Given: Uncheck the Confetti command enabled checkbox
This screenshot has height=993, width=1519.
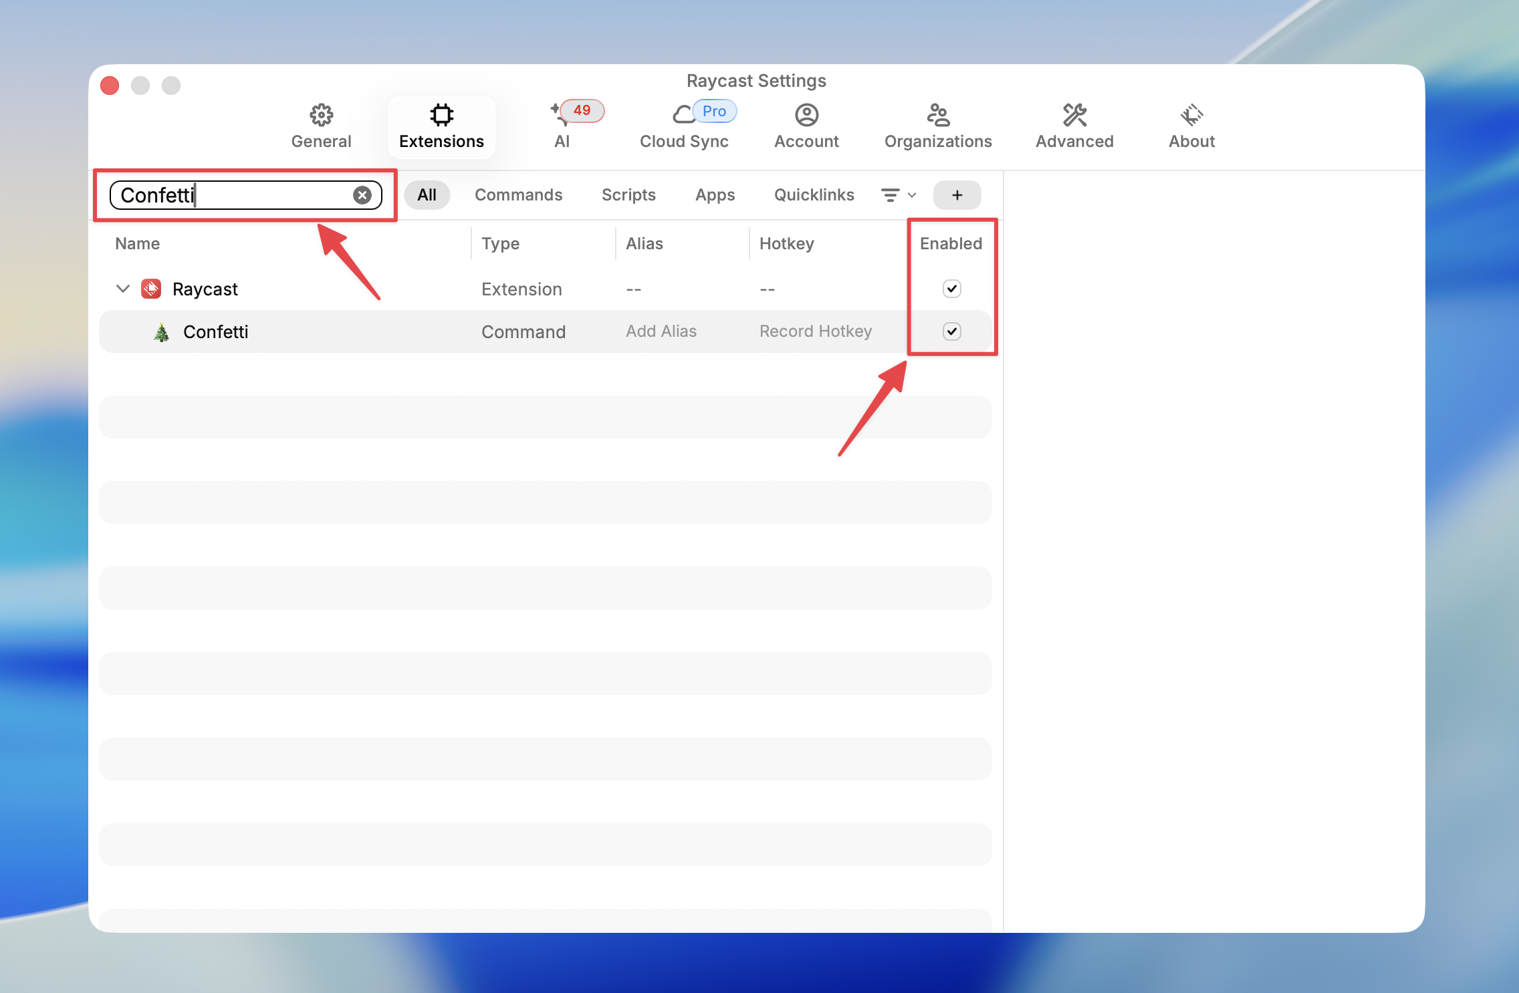Looking at the screenshot, I should click(951, 331).
